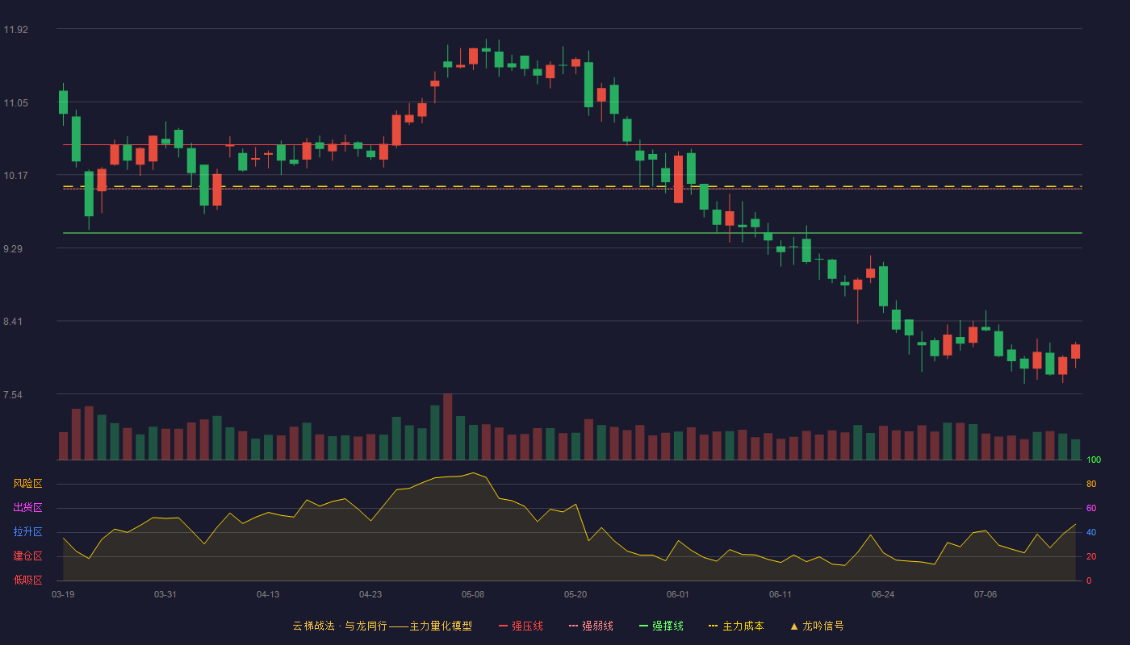Click the 06-24 date axis label
Screen dimensions: 1130x645
click(x=883, y=594)
